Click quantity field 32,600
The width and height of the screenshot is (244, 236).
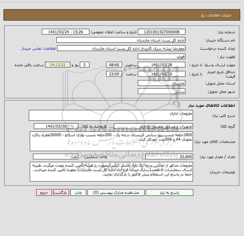click(169, 157)
